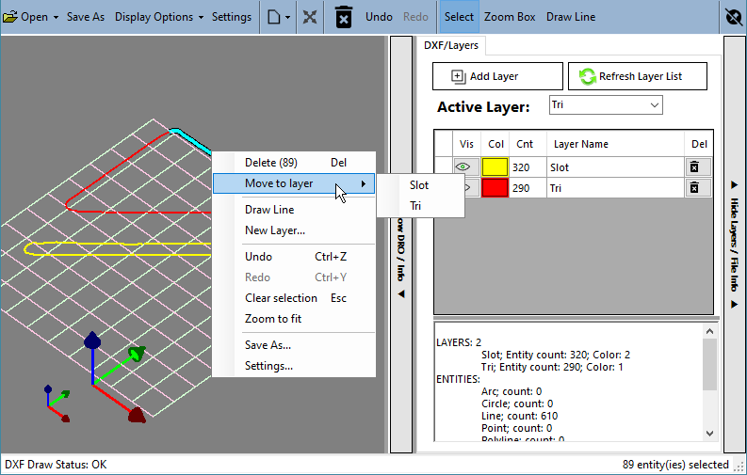Toggle visibility eye of the Slot layer
This screenshot has width=747, height=475.
(x=463, y=167)
